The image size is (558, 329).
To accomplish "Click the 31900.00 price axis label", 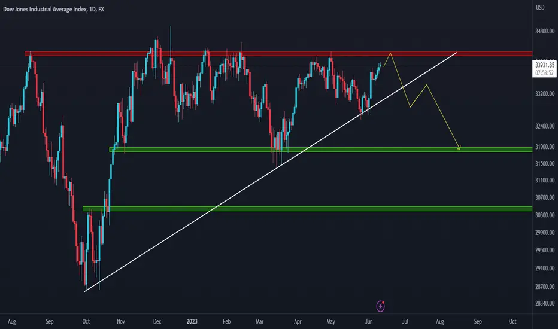I will click(x=545, y=147).
